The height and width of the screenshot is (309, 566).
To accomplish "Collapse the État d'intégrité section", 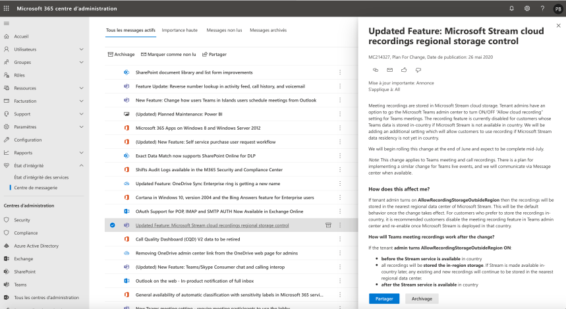I will point(81,165).
